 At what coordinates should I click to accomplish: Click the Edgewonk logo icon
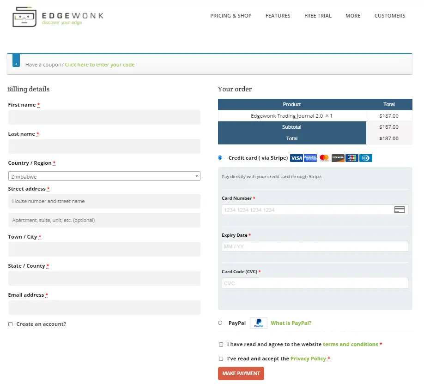(x=24, y=17)
